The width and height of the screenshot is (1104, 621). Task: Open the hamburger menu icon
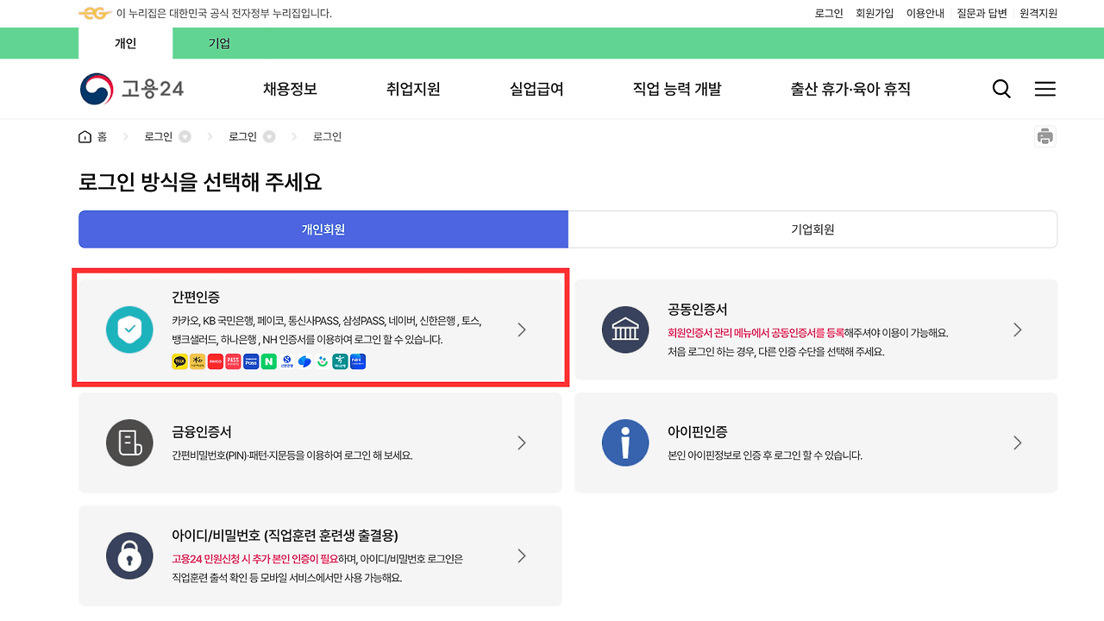[x=1044, y=88]
